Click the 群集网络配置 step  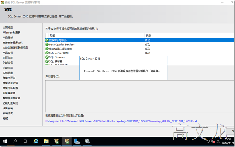coord(10,88)
